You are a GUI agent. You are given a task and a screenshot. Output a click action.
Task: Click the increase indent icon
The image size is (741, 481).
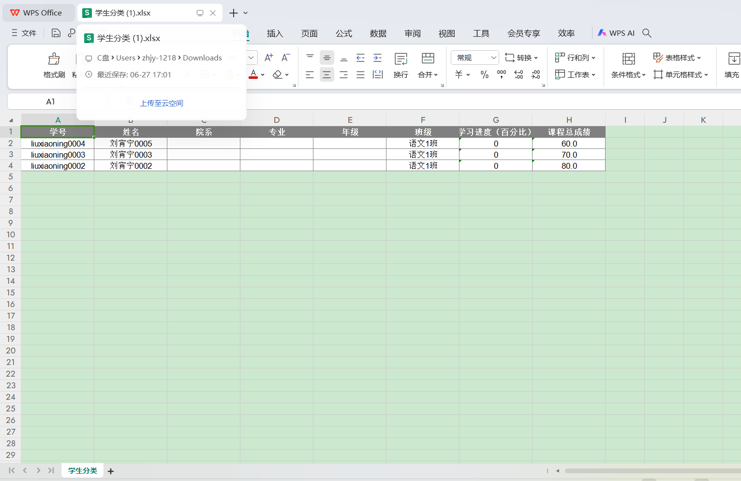(377, 58)
